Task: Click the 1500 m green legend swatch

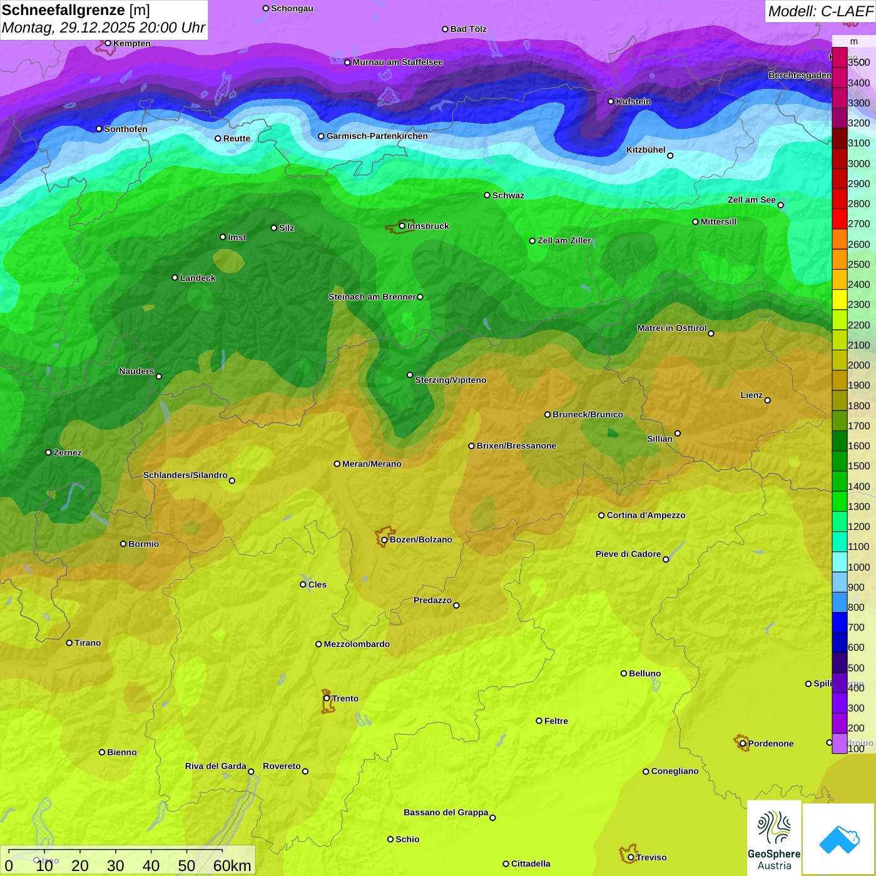Action: (x=839, y=461)
